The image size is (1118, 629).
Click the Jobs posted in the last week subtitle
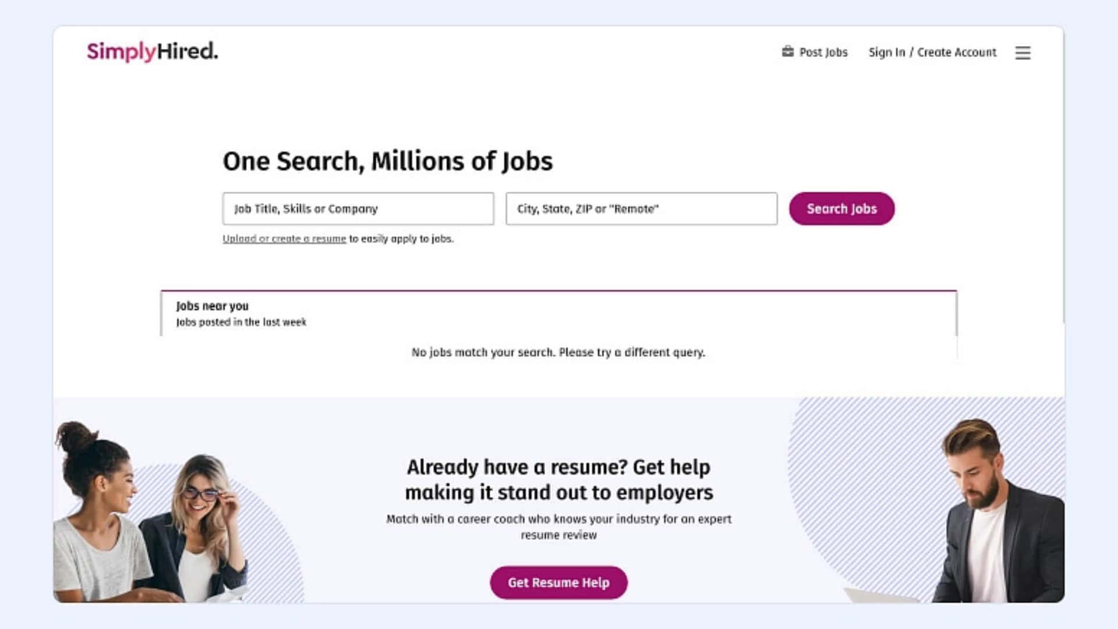pyautogui.click(x=241, y=322)
